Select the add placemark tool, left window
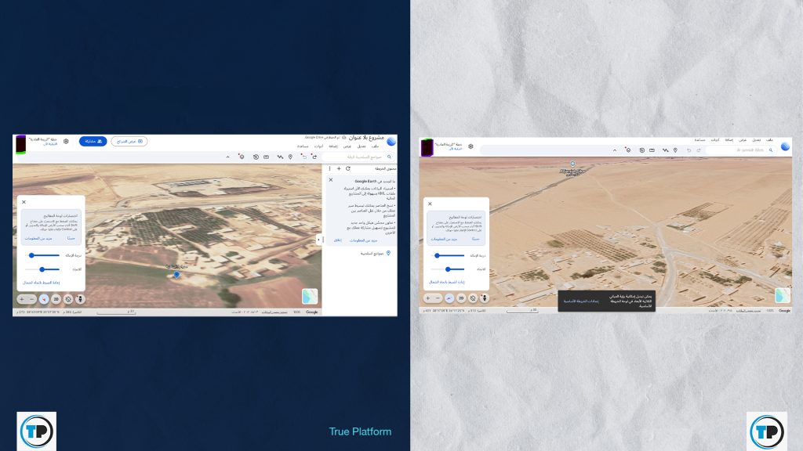This screenshot has width=803, height=451. (290, 157)
